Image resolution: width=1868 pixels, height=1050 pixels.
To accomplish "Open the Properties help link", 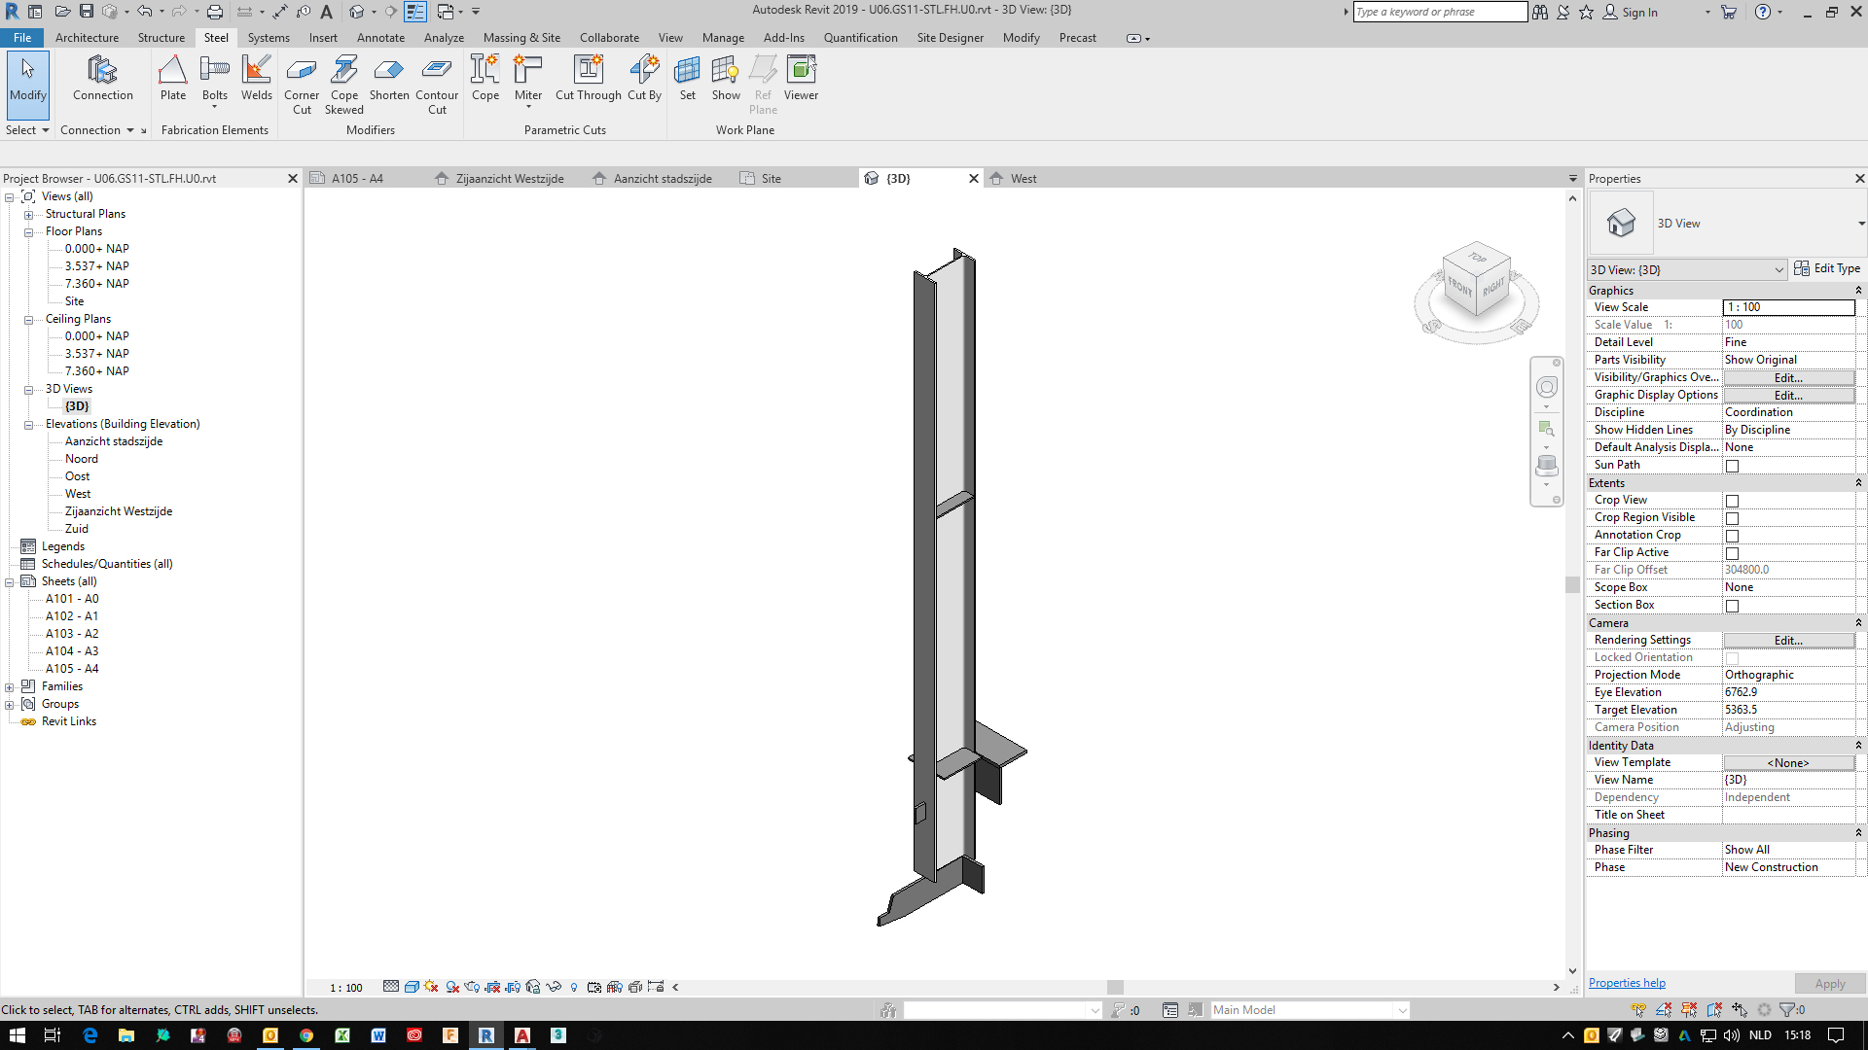I will point(1625,982).
